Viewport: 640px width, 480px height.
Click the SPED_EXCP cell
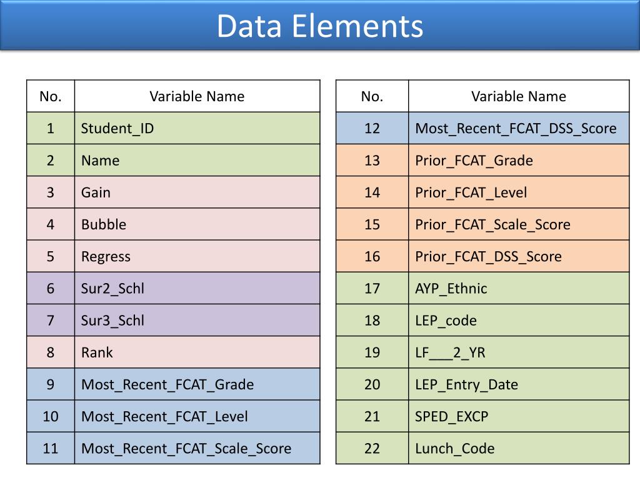pos(519,416)
